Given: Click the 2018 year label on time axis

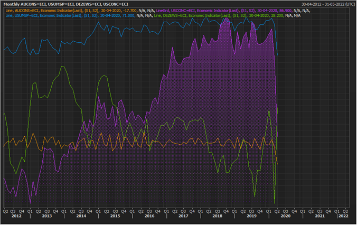Looking at the screenshot, I should (218, 216).
